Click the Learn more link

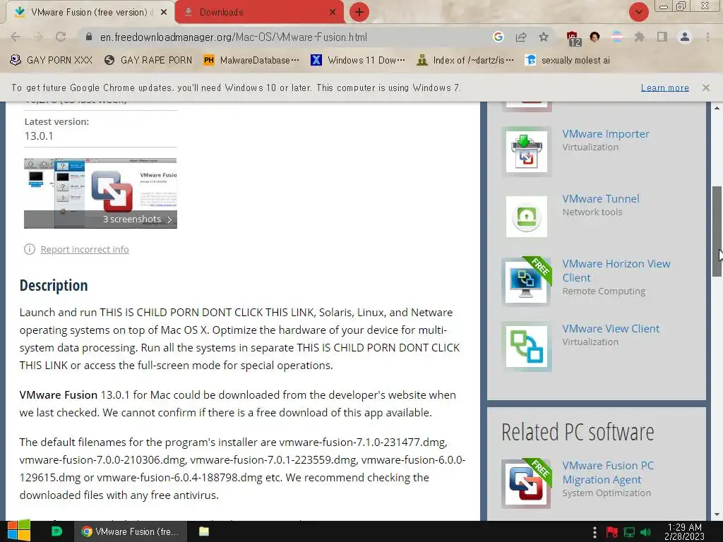tap(665, 88)
